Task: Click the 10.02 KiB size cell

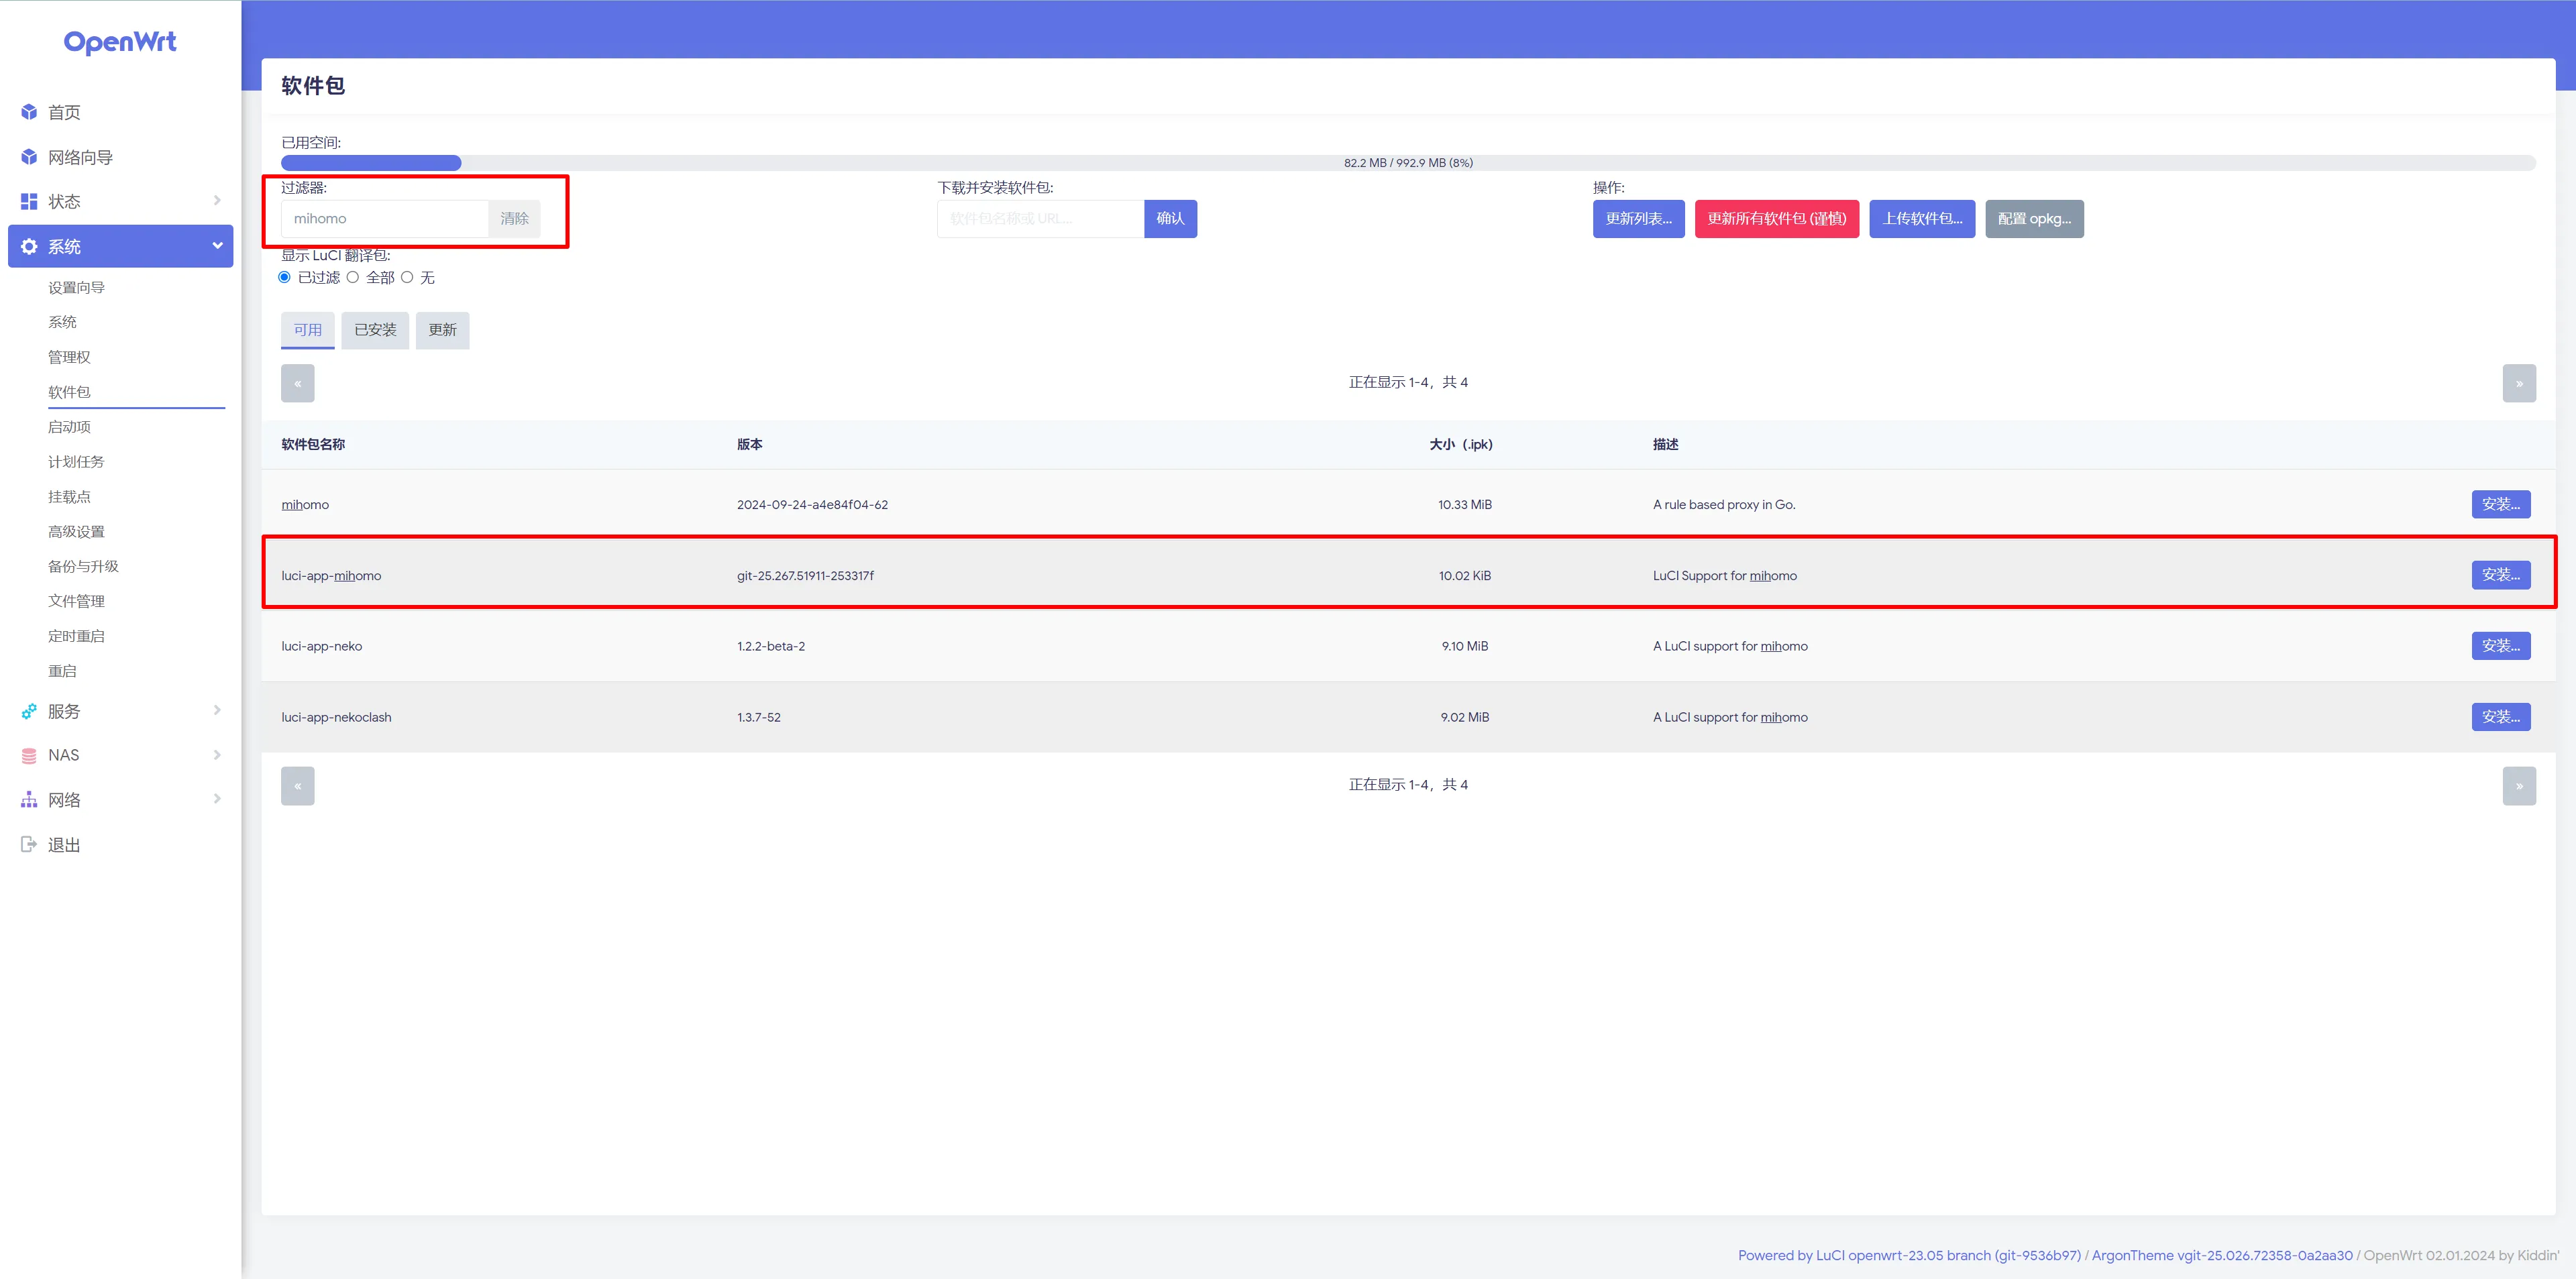Action: tap(1464, 575)
